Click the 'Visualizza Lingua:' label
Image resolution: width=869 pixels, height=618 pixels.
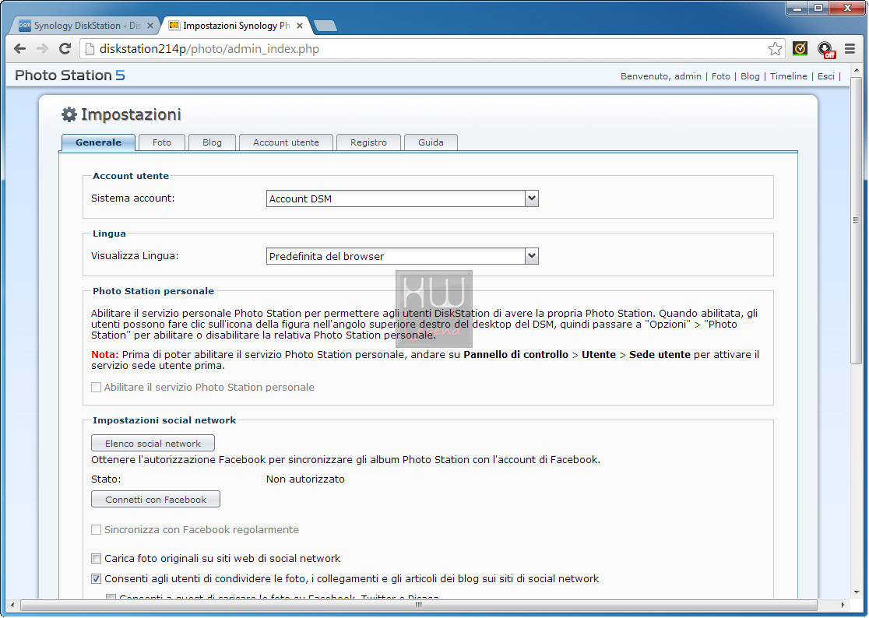[x=135, y=256]
